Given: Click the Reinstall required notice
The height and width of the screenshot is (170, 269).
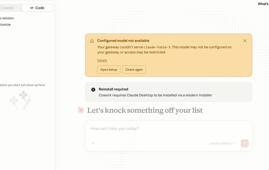Looking at the screenshot, I should click(x=169, y=92).
